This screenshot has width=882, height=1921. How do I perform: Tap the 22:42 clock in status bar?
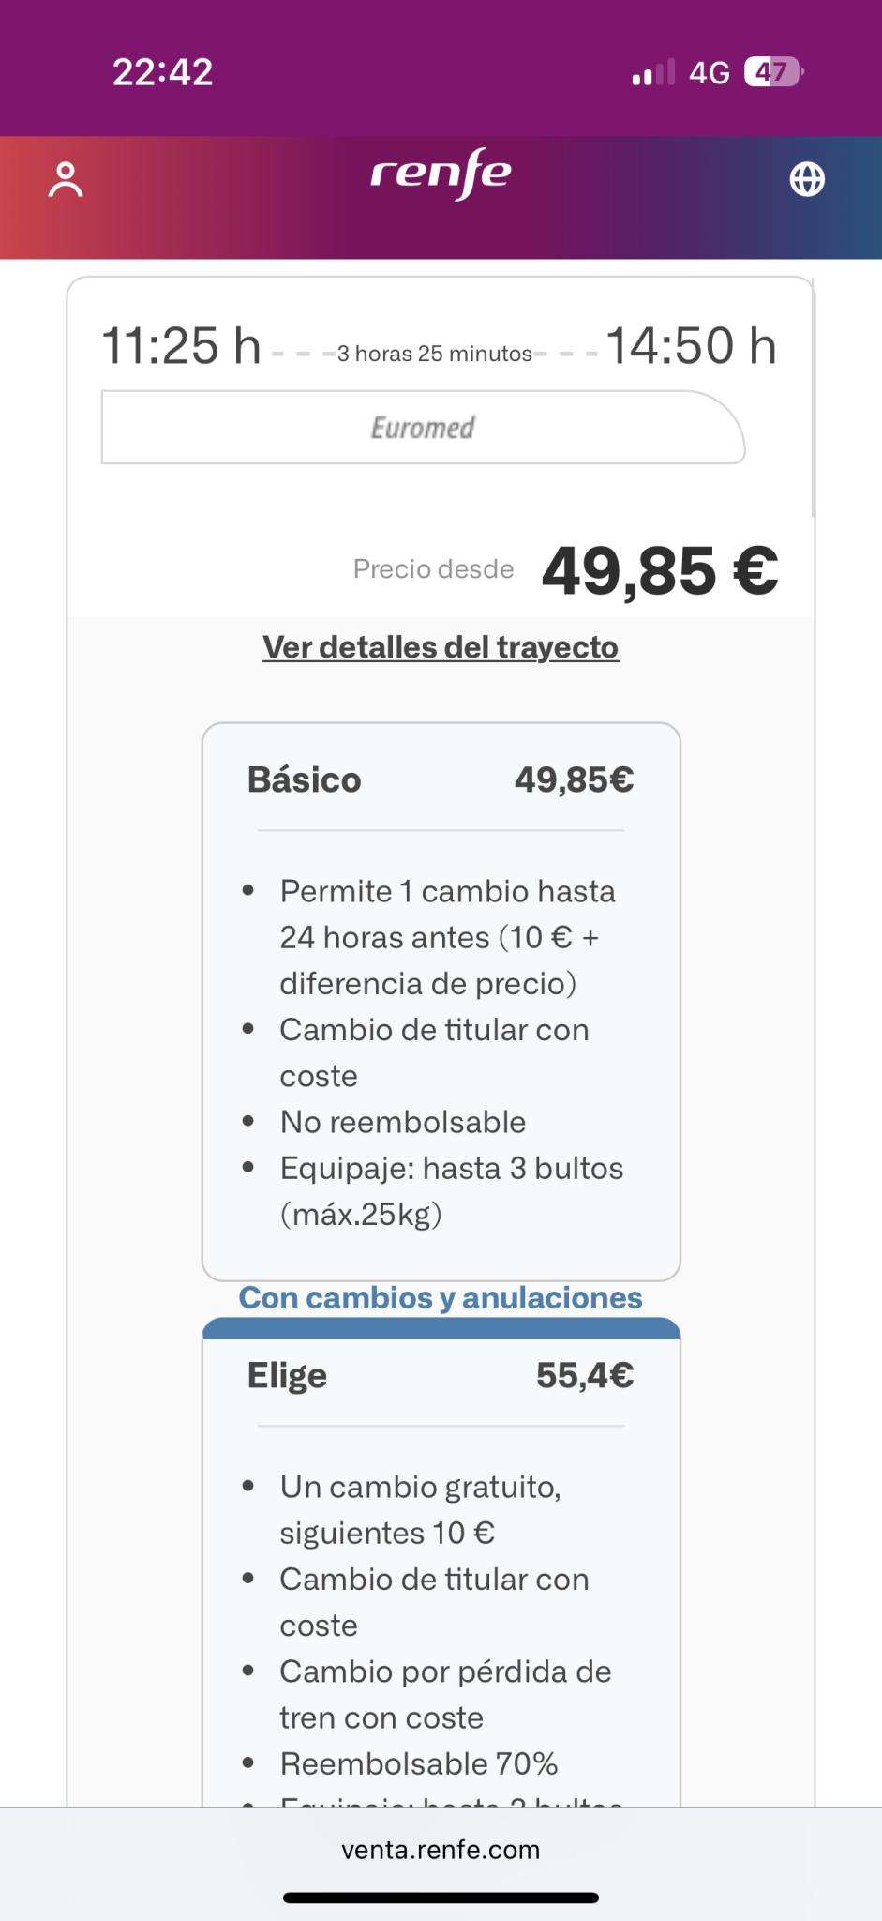click(163, 72)
